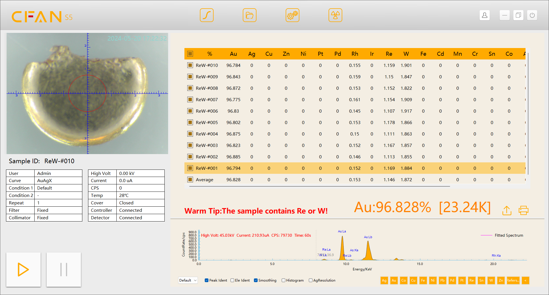Click the power shutdown icon
549x295 pixels.
(532, 15)
